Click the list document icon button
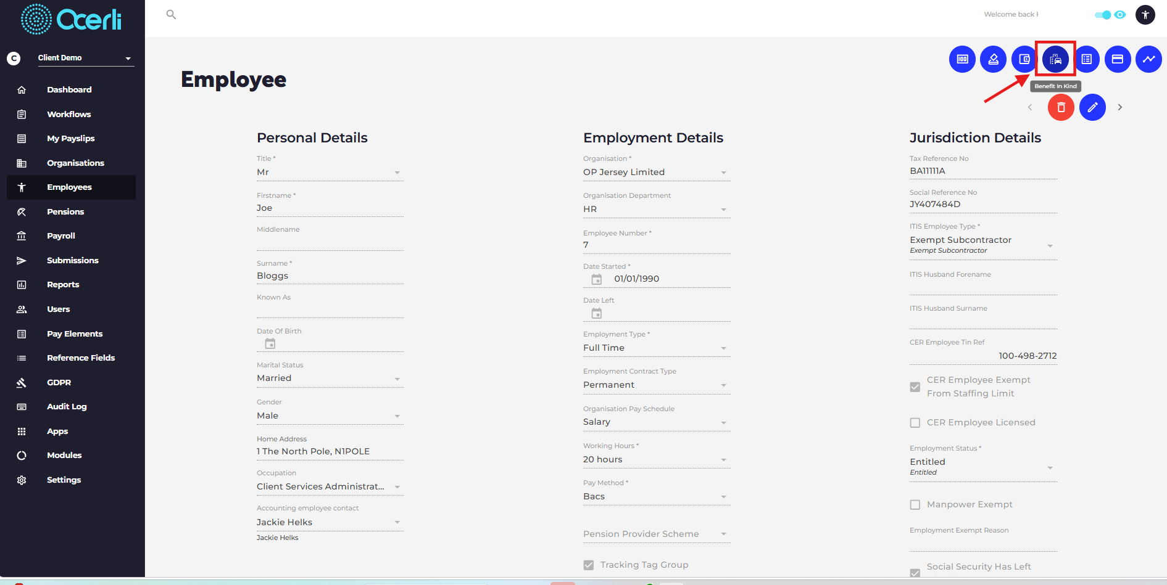1167x585 pixels. click(x=1087, y=59)
